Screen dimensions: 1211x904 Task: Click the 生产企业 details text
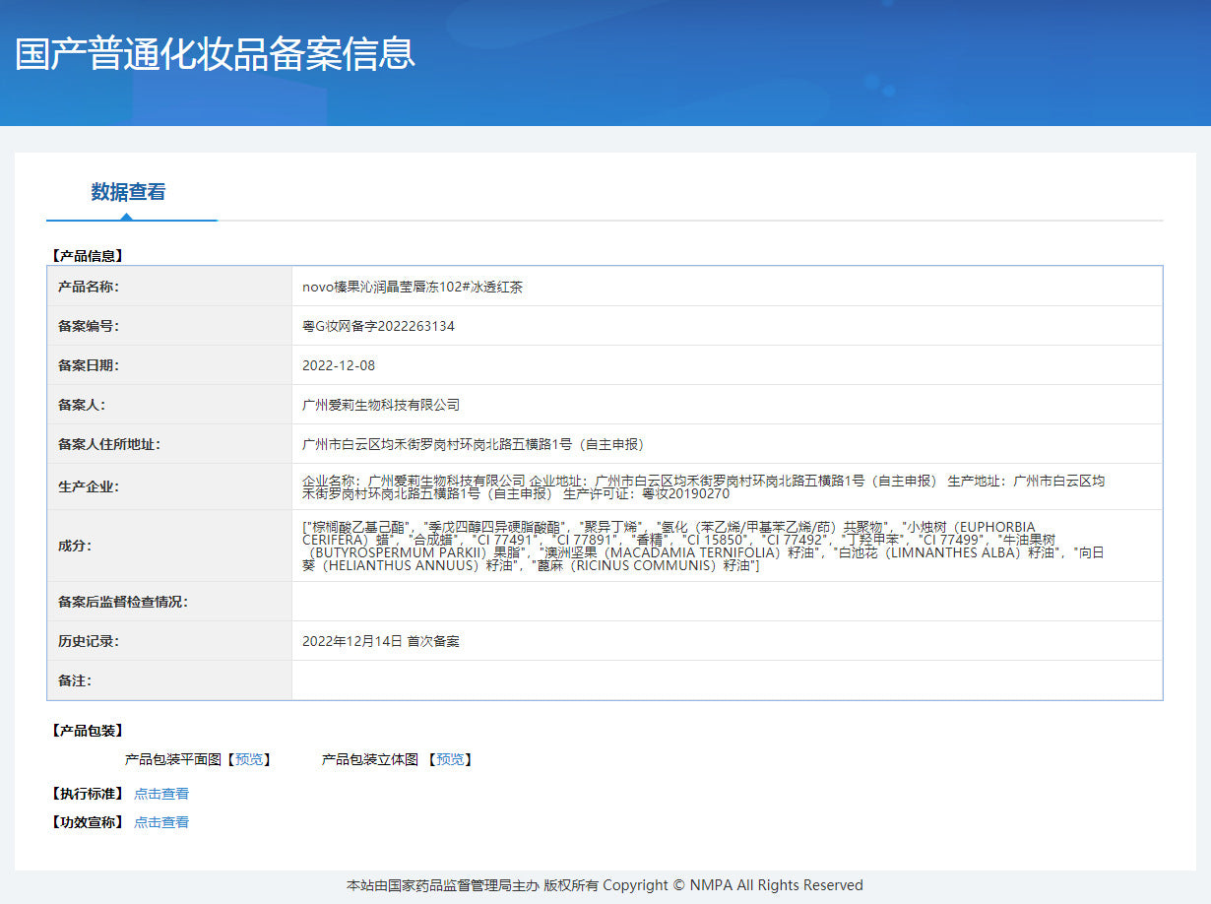[x=703, y=486]
